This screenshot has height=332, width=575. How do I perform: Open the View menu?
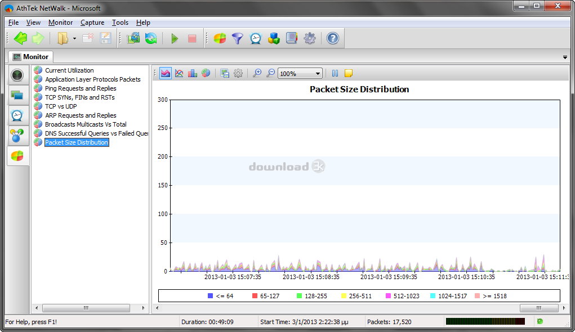(33, 23)
